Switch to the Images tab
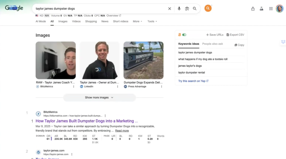The image size is (286, 159). pyautogui.click(x=63, y=21)
